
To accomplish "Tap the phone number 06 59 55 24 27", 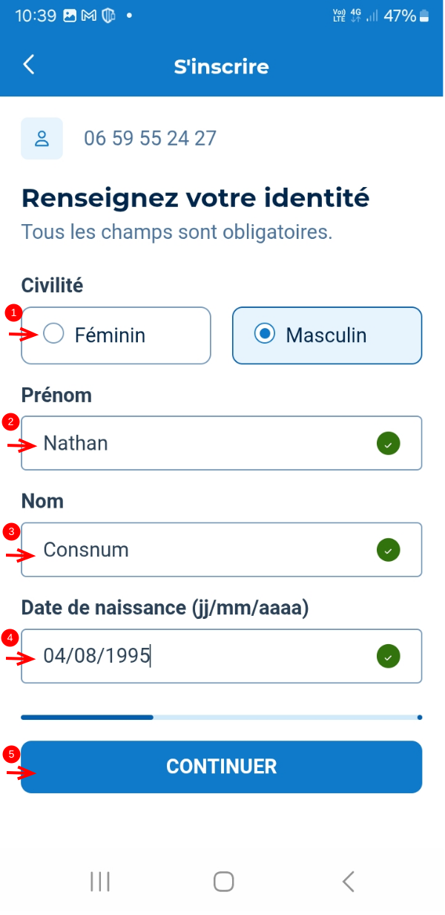I will 150,138.
